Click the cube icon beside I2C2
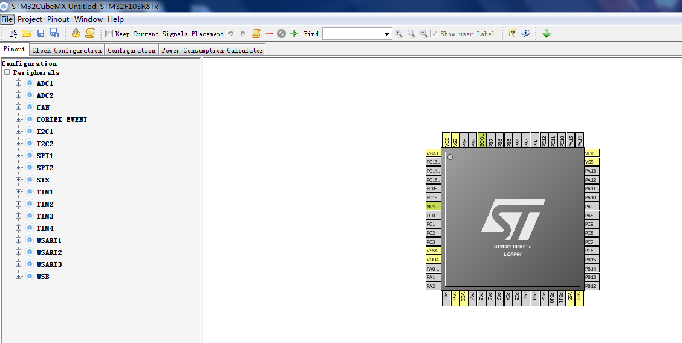This screenshot has height=343, width=682. (30, 143)
